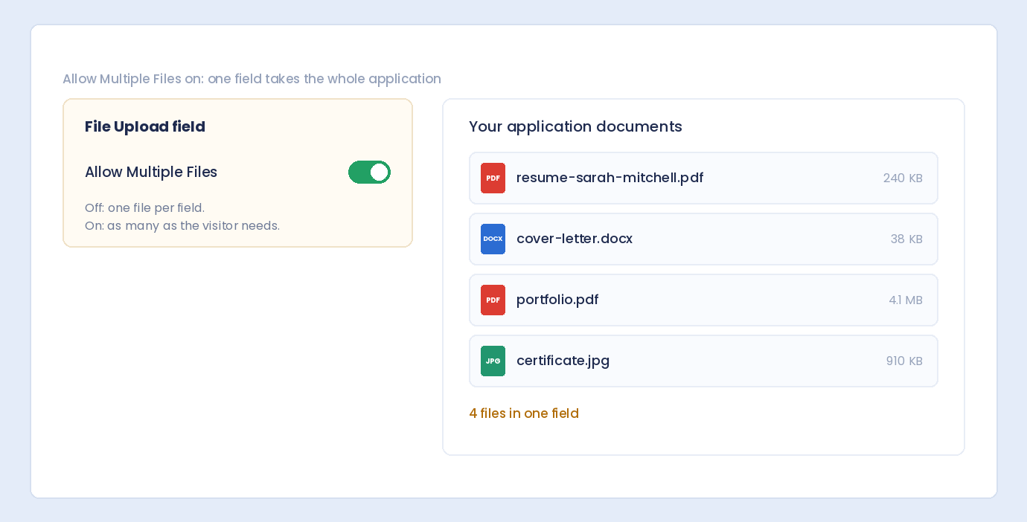Select the portfolio.pdf file name
The width and height of the screenshot is (1027, 522).
557,300
